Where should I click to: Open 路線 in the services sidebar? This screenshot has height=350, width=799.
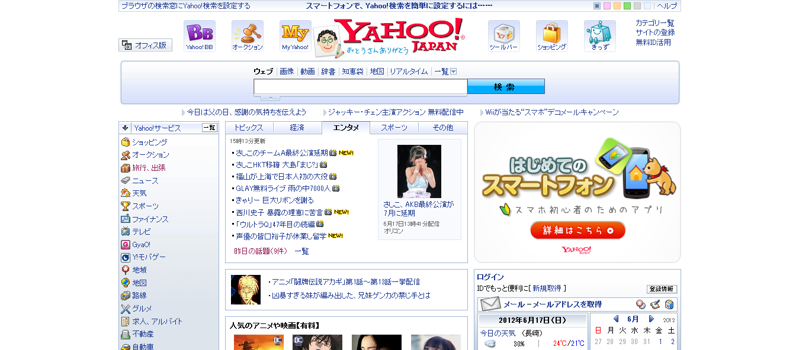tap(139, 296)
